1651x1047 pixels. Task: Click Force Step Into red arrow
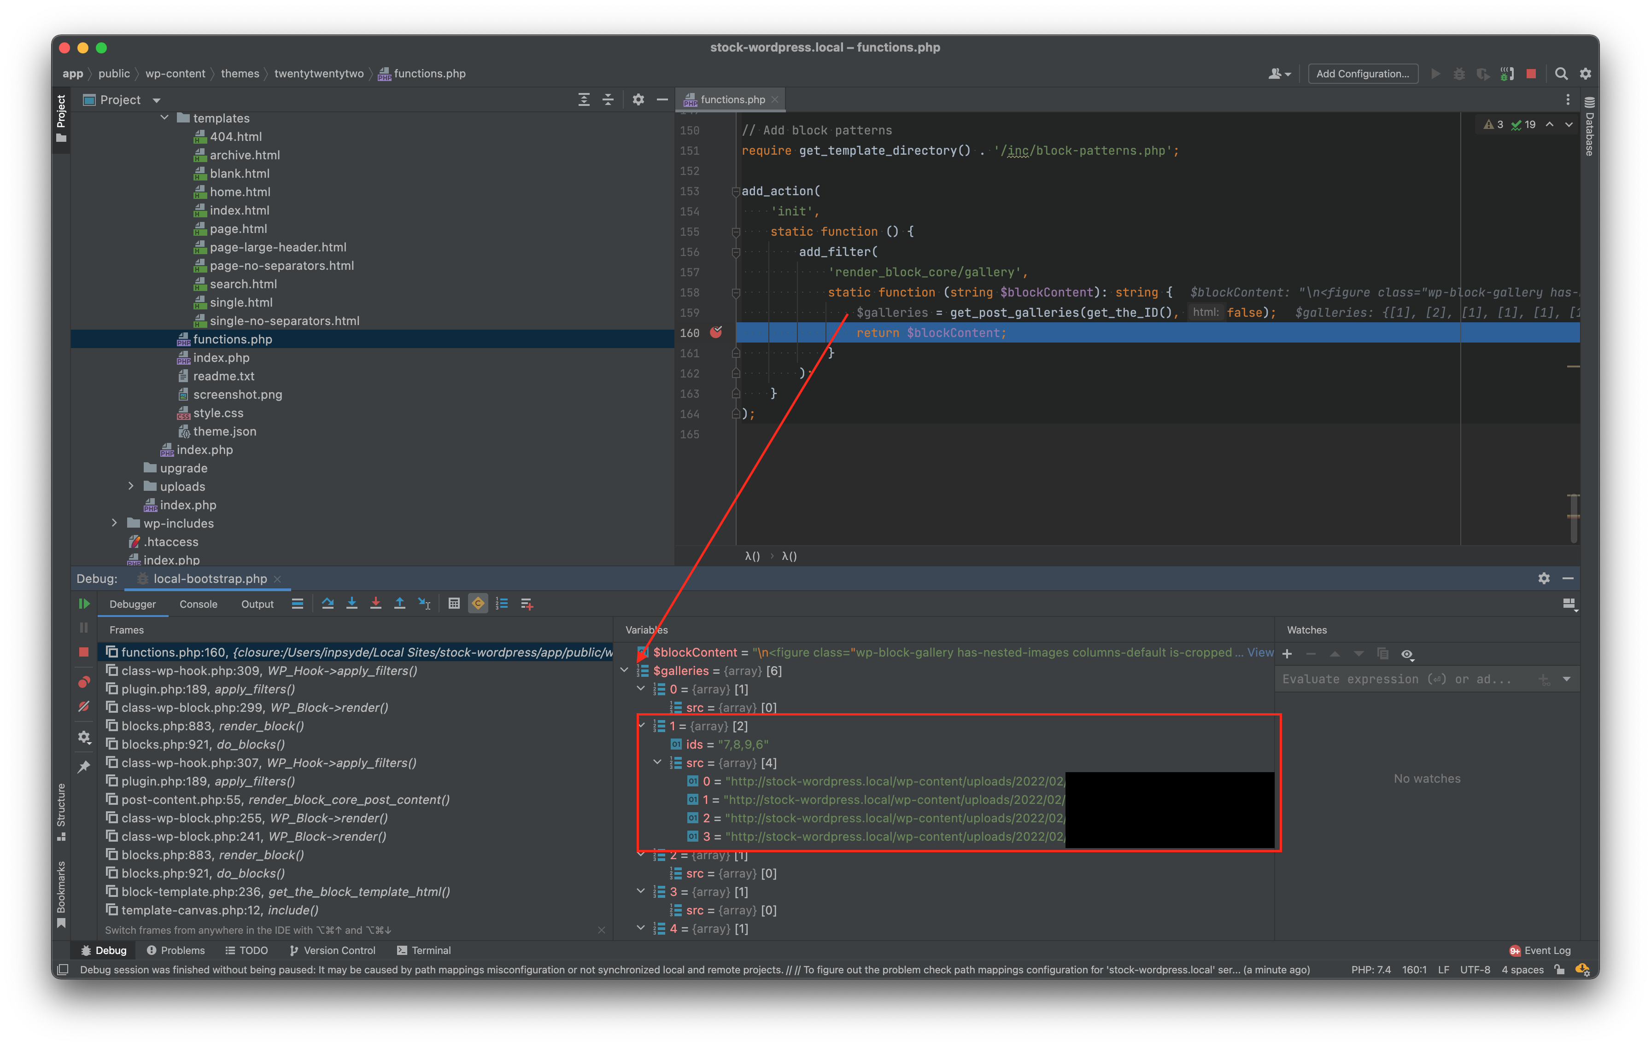(x=376, y=604)
